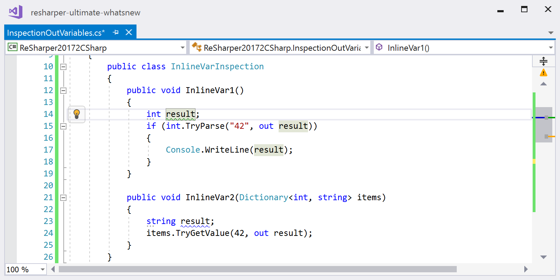The height and width of the screenshot is (280, 560).
Task: Click line number 21 in gutter
Action: click(x=48, y=197)
